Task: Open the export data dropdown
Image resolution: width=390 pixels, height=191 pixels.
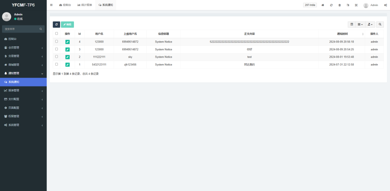Action: (x=370, y=24)
